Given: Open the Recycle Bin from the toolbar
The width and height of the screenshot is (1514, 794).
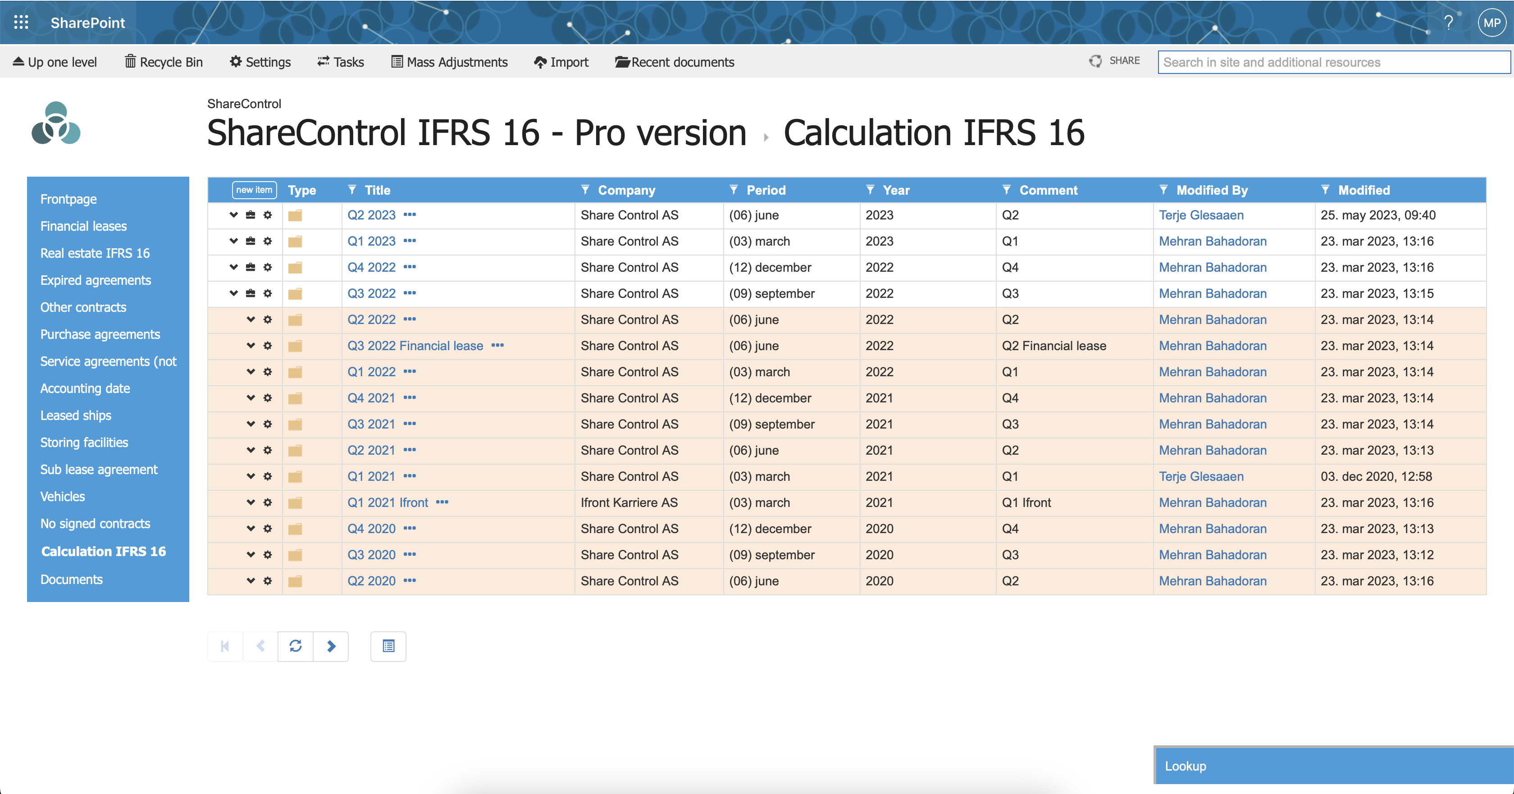Looking at the screenshot, I should pyautogui.click(x=164, y=62).
